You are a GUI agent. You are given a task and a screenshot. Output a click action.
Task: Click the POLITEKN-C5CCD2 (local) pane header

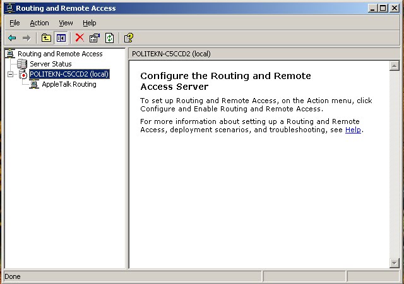(264, 54)
